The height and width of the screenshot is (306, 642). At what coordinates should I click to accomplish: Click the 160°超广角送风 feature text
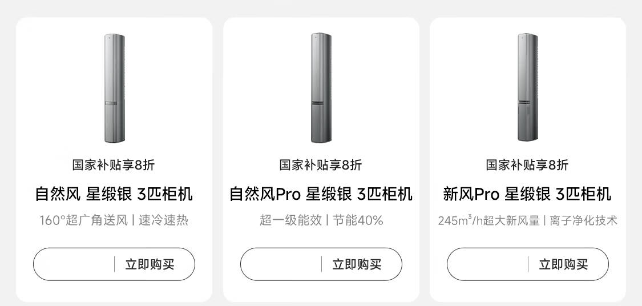click(x=83, y=220)
